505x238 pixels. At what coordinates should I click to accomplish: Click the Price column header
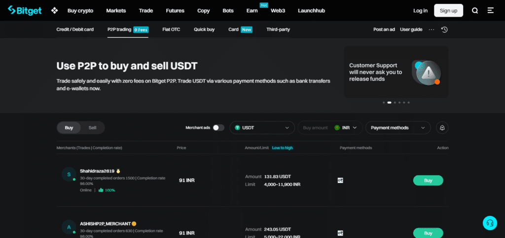181,148
